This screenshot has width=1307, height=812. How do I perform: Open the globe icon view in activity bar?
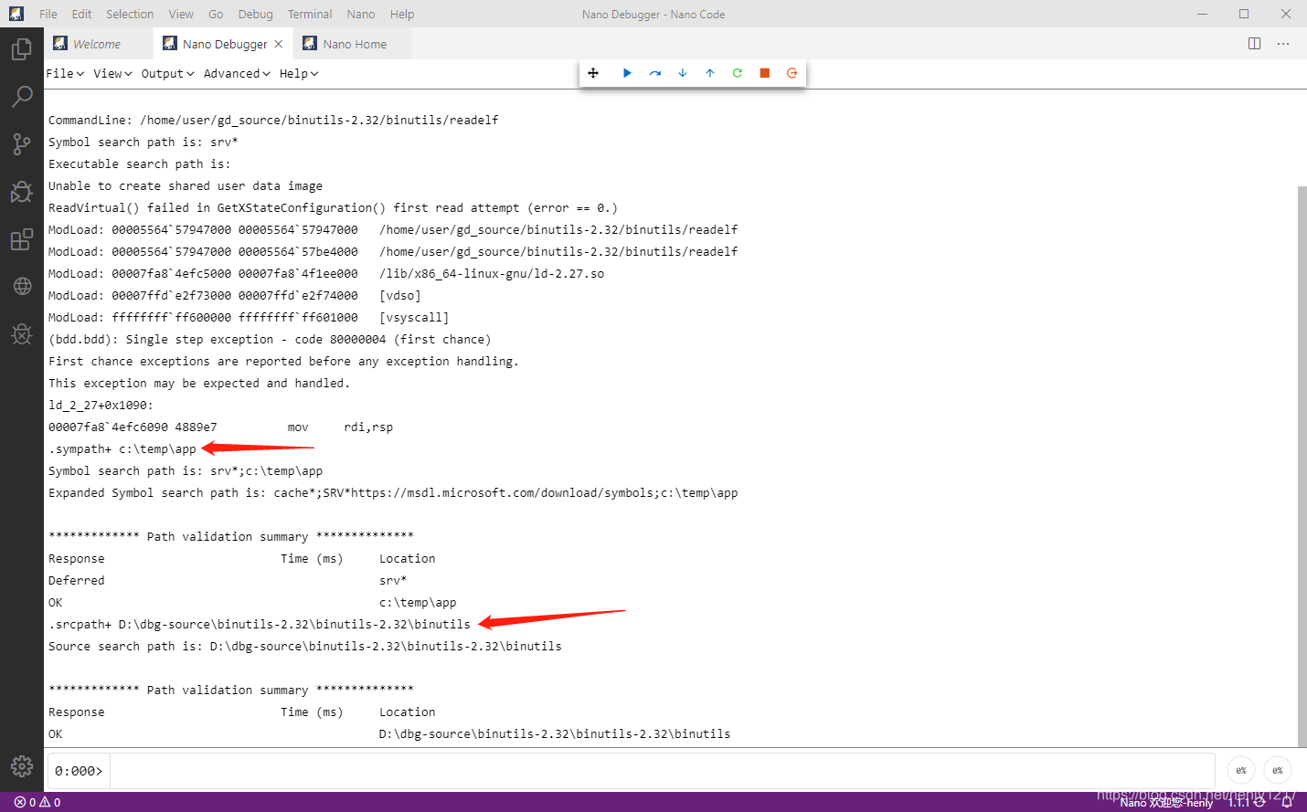tap(22, 286)
